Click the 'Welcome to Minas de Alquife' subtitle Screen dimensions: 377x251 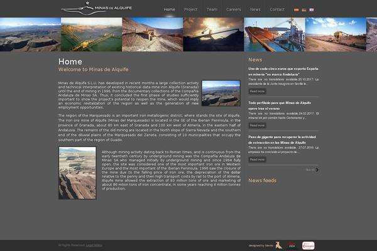[93, 70]
